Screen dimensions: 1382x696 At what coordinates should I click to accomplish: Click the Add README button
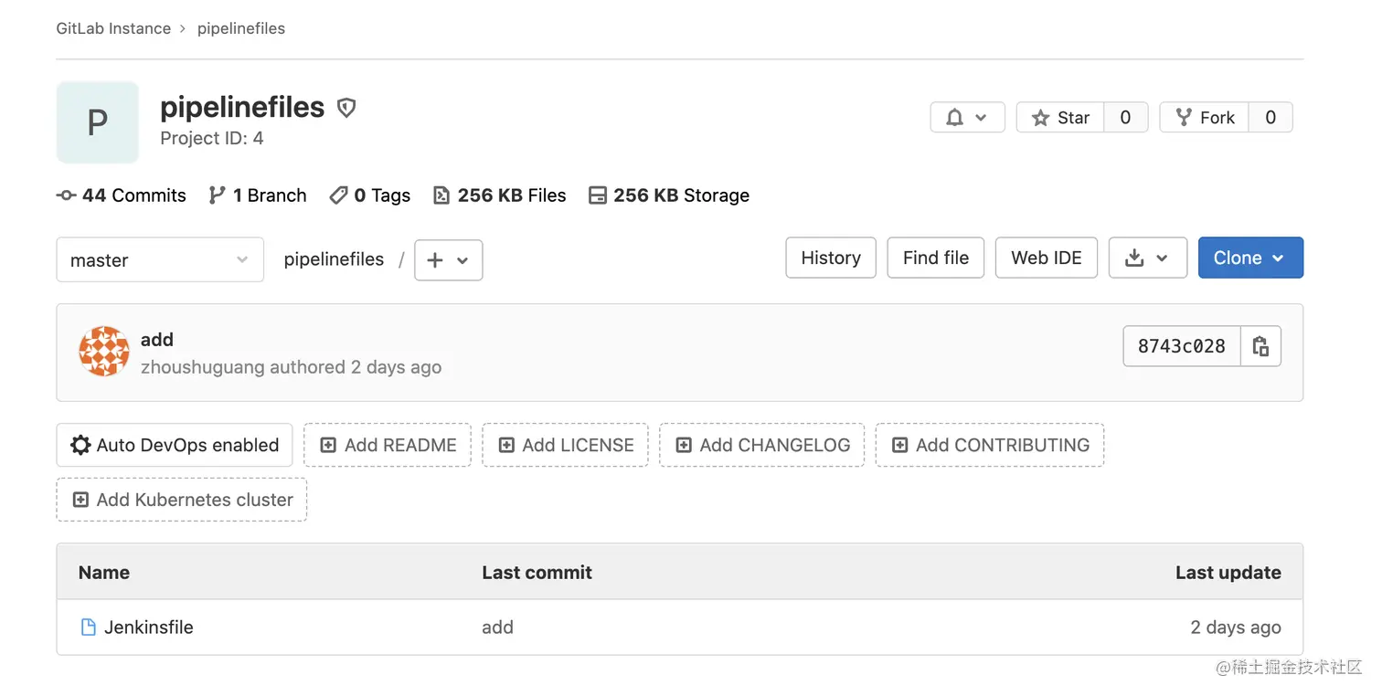coord(387,445)
